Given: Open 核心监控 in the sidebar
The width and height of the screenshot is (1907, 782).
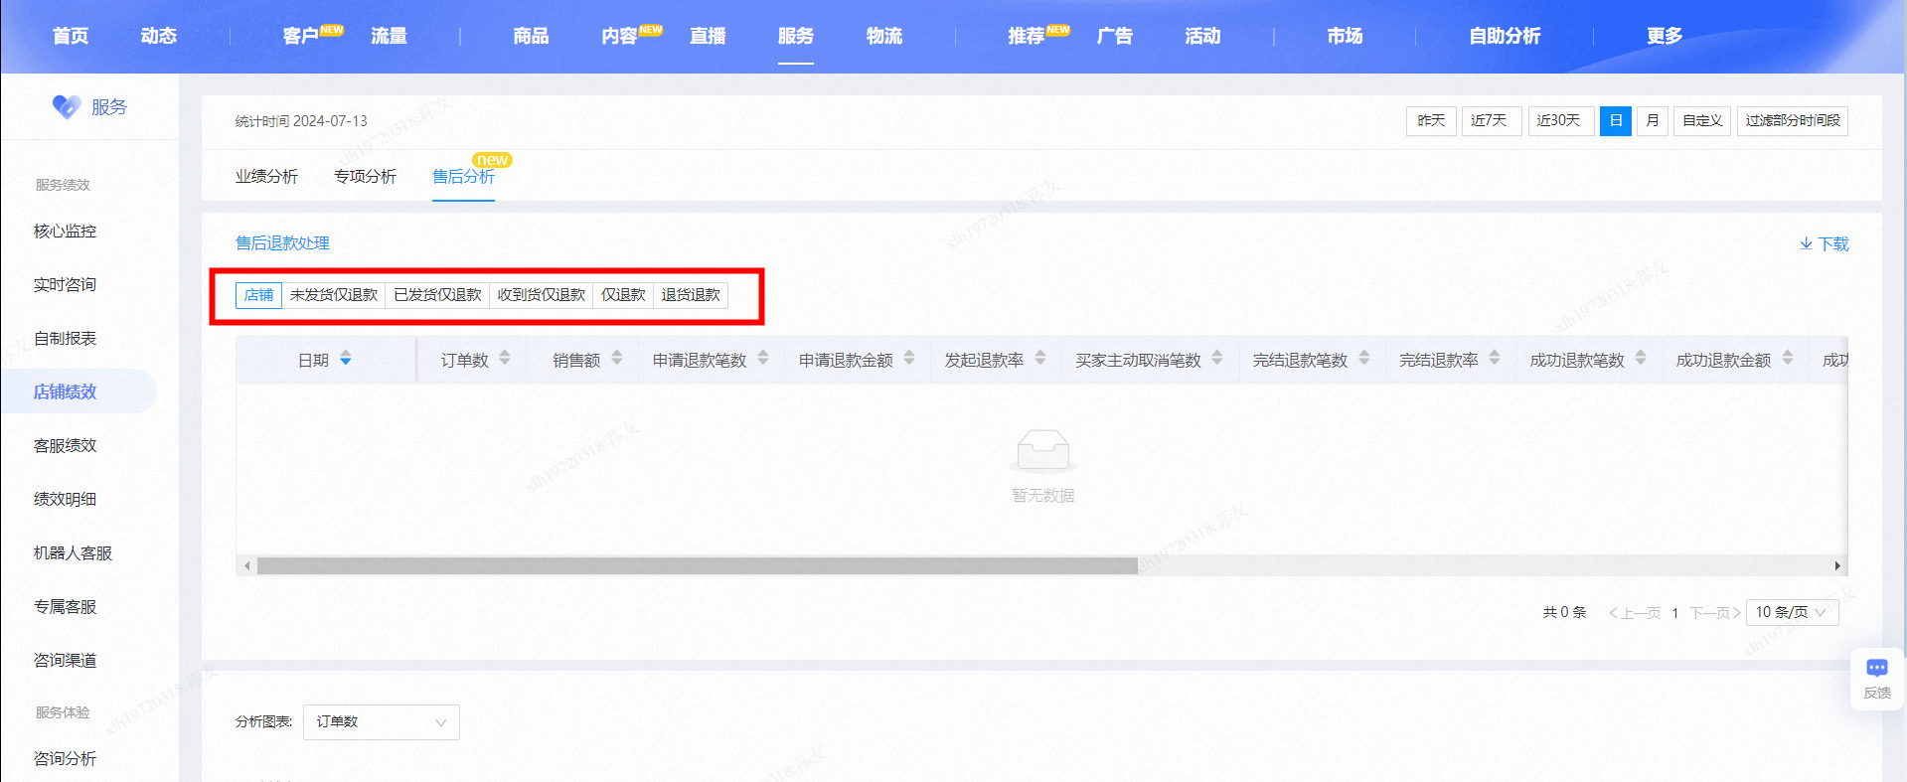Looking at the screenshot, I should [66, 231].
